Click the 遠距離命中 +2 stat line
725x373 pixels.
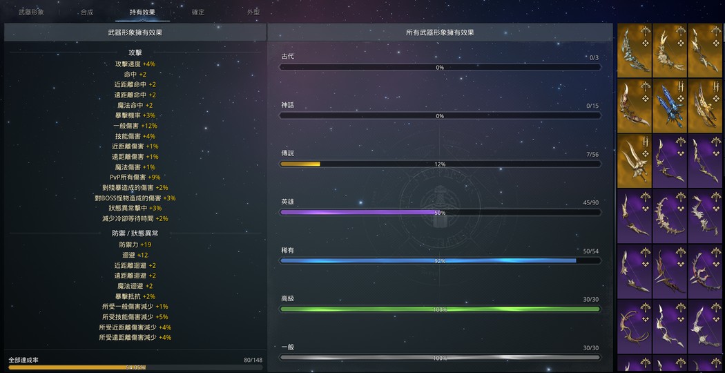pyautogui.click(x=135, y=95)
